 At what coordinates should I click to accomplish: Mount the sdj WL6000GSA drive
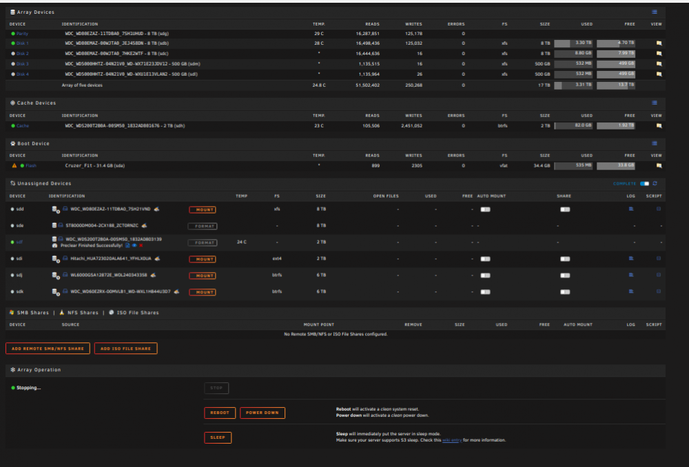point(203,276)
